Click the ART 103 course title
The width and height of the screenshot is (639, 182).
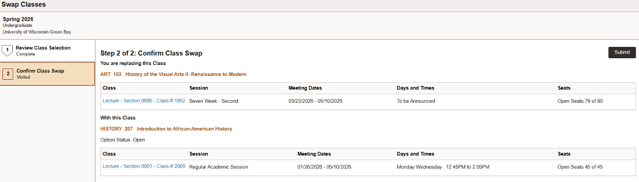(x=173, y=74)
